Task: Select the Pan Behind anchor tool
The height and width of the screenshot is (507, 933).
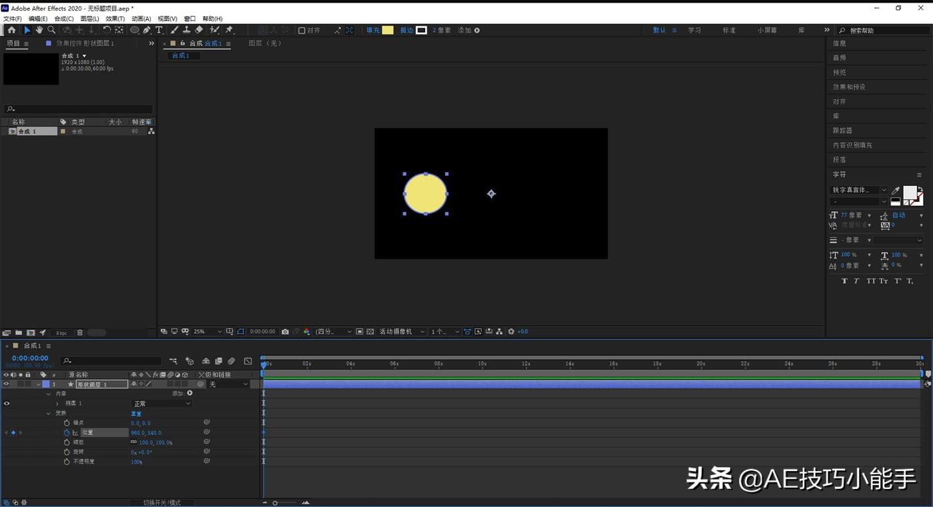Action: pyautogui.click(x=119, y=30)
